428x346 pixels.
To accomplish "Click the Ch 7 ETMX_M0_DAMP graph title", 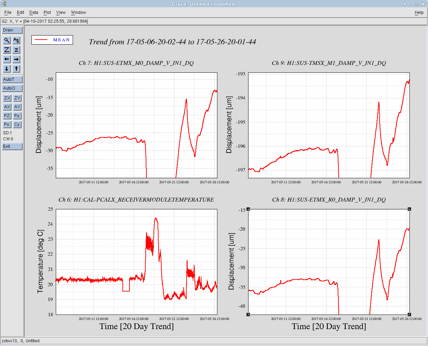I will [136, 63].
